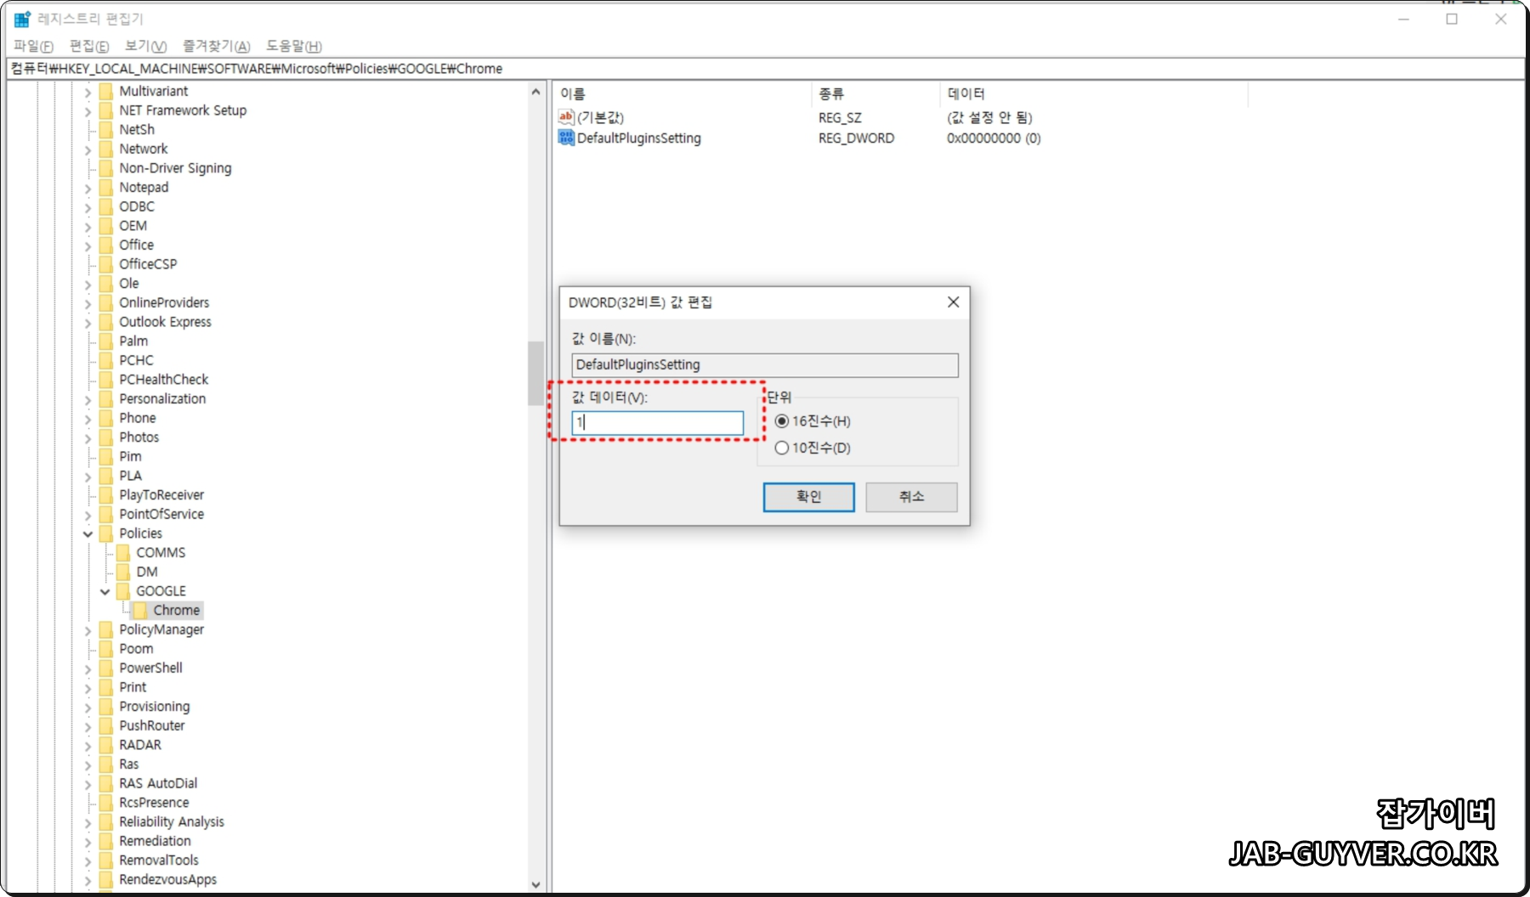Select the Outlook Express key
Viewport: 1530px width, 897px height.
tap(165, 322)
